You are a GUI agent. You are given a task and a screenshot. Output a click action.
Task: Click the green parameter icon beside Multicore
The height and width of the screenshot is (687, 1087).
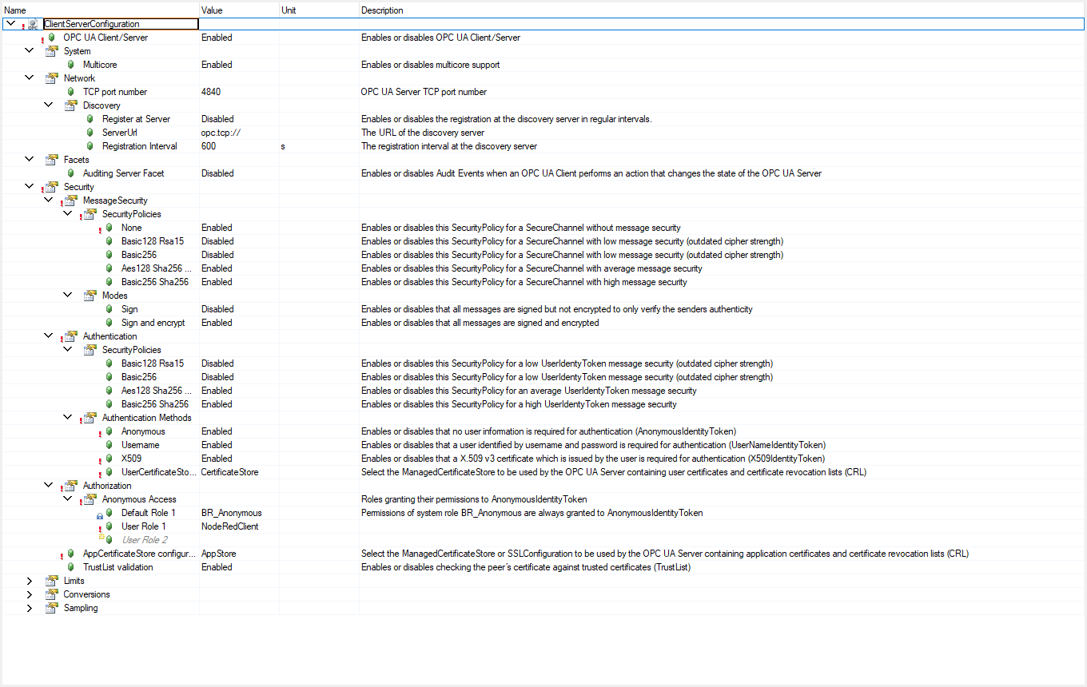[x=71, y=65]
